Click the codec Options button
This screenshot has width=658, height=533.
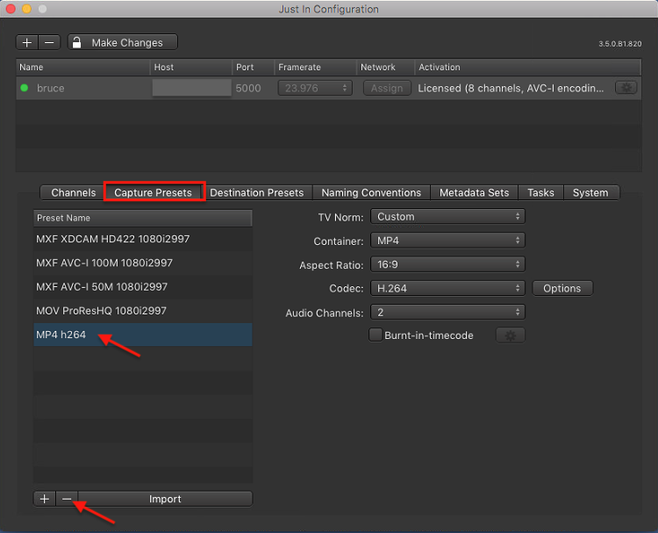[562, 289]
